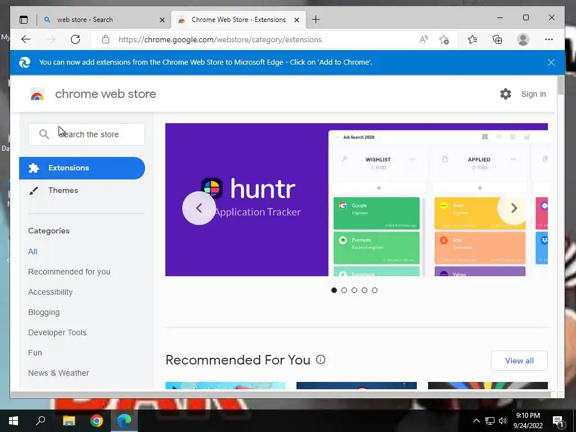Open the Action Center notifications
This screenshot has height=432, width=576.
point(559,421)
